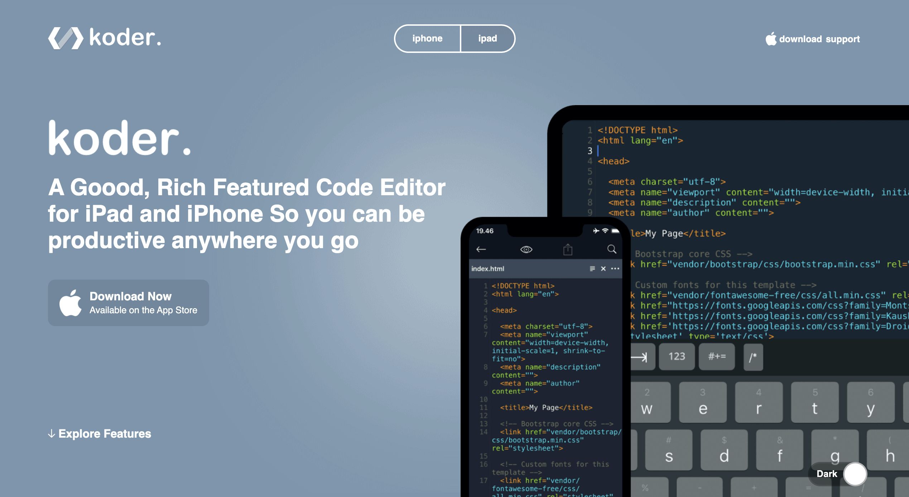Click Download Now on the App Store
Screen dimensions: 909x497
coord(129,301)
